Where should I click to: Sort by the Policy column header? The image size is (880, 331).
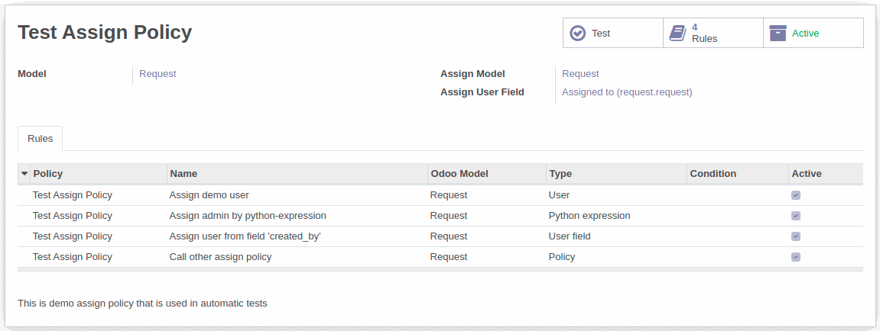(x=99, y=174)
